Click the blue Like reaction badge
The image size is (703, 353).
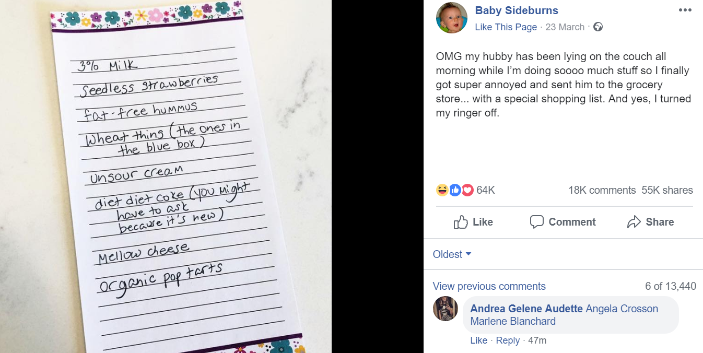click(455, 190)
